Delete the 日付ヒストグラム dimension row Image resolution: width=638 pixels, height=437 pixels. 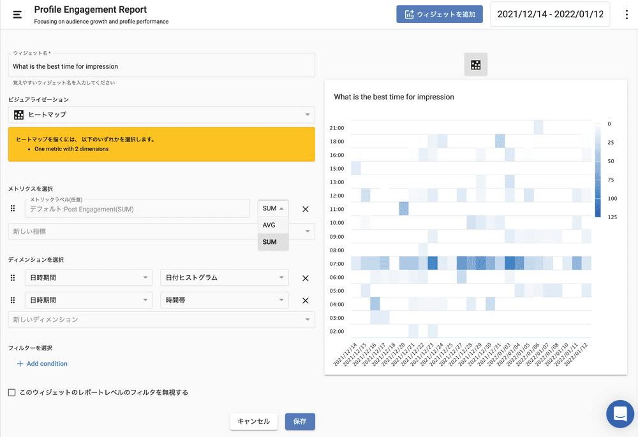coord(305,278)
